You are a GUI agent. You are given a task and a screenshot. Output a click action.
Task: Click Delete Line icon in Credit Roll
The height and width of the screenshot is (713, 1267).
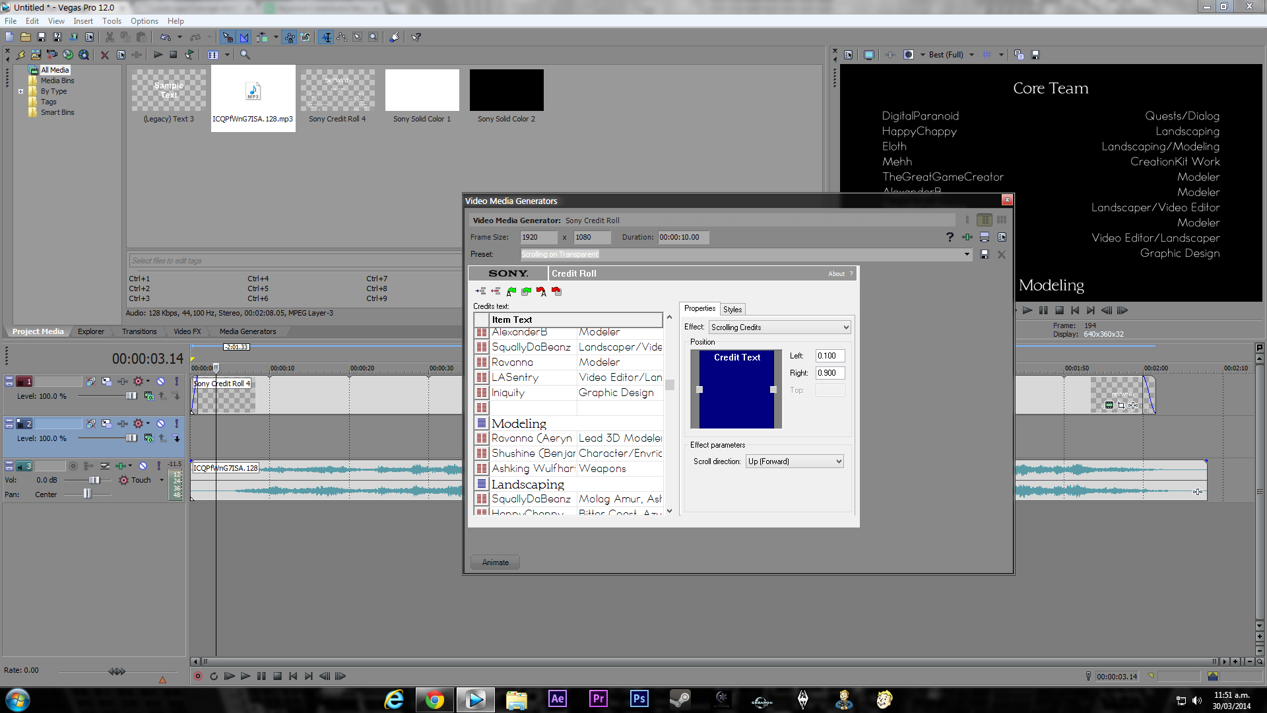496,291
